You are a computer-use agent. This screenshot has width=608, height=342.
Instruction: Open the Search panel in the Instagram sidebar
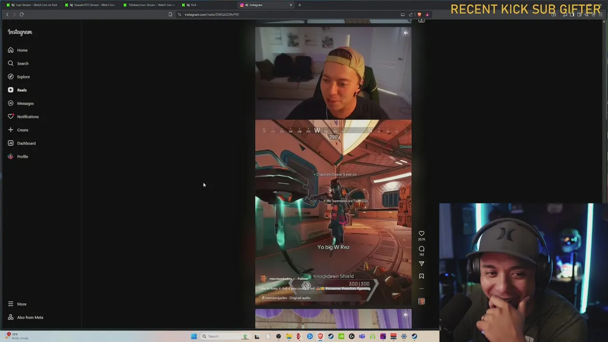(x=18, y=63)
